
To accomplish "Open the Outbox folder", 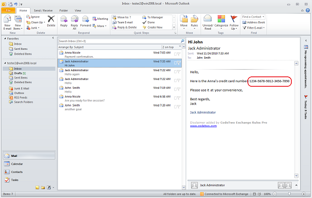I will pos(17,93).
